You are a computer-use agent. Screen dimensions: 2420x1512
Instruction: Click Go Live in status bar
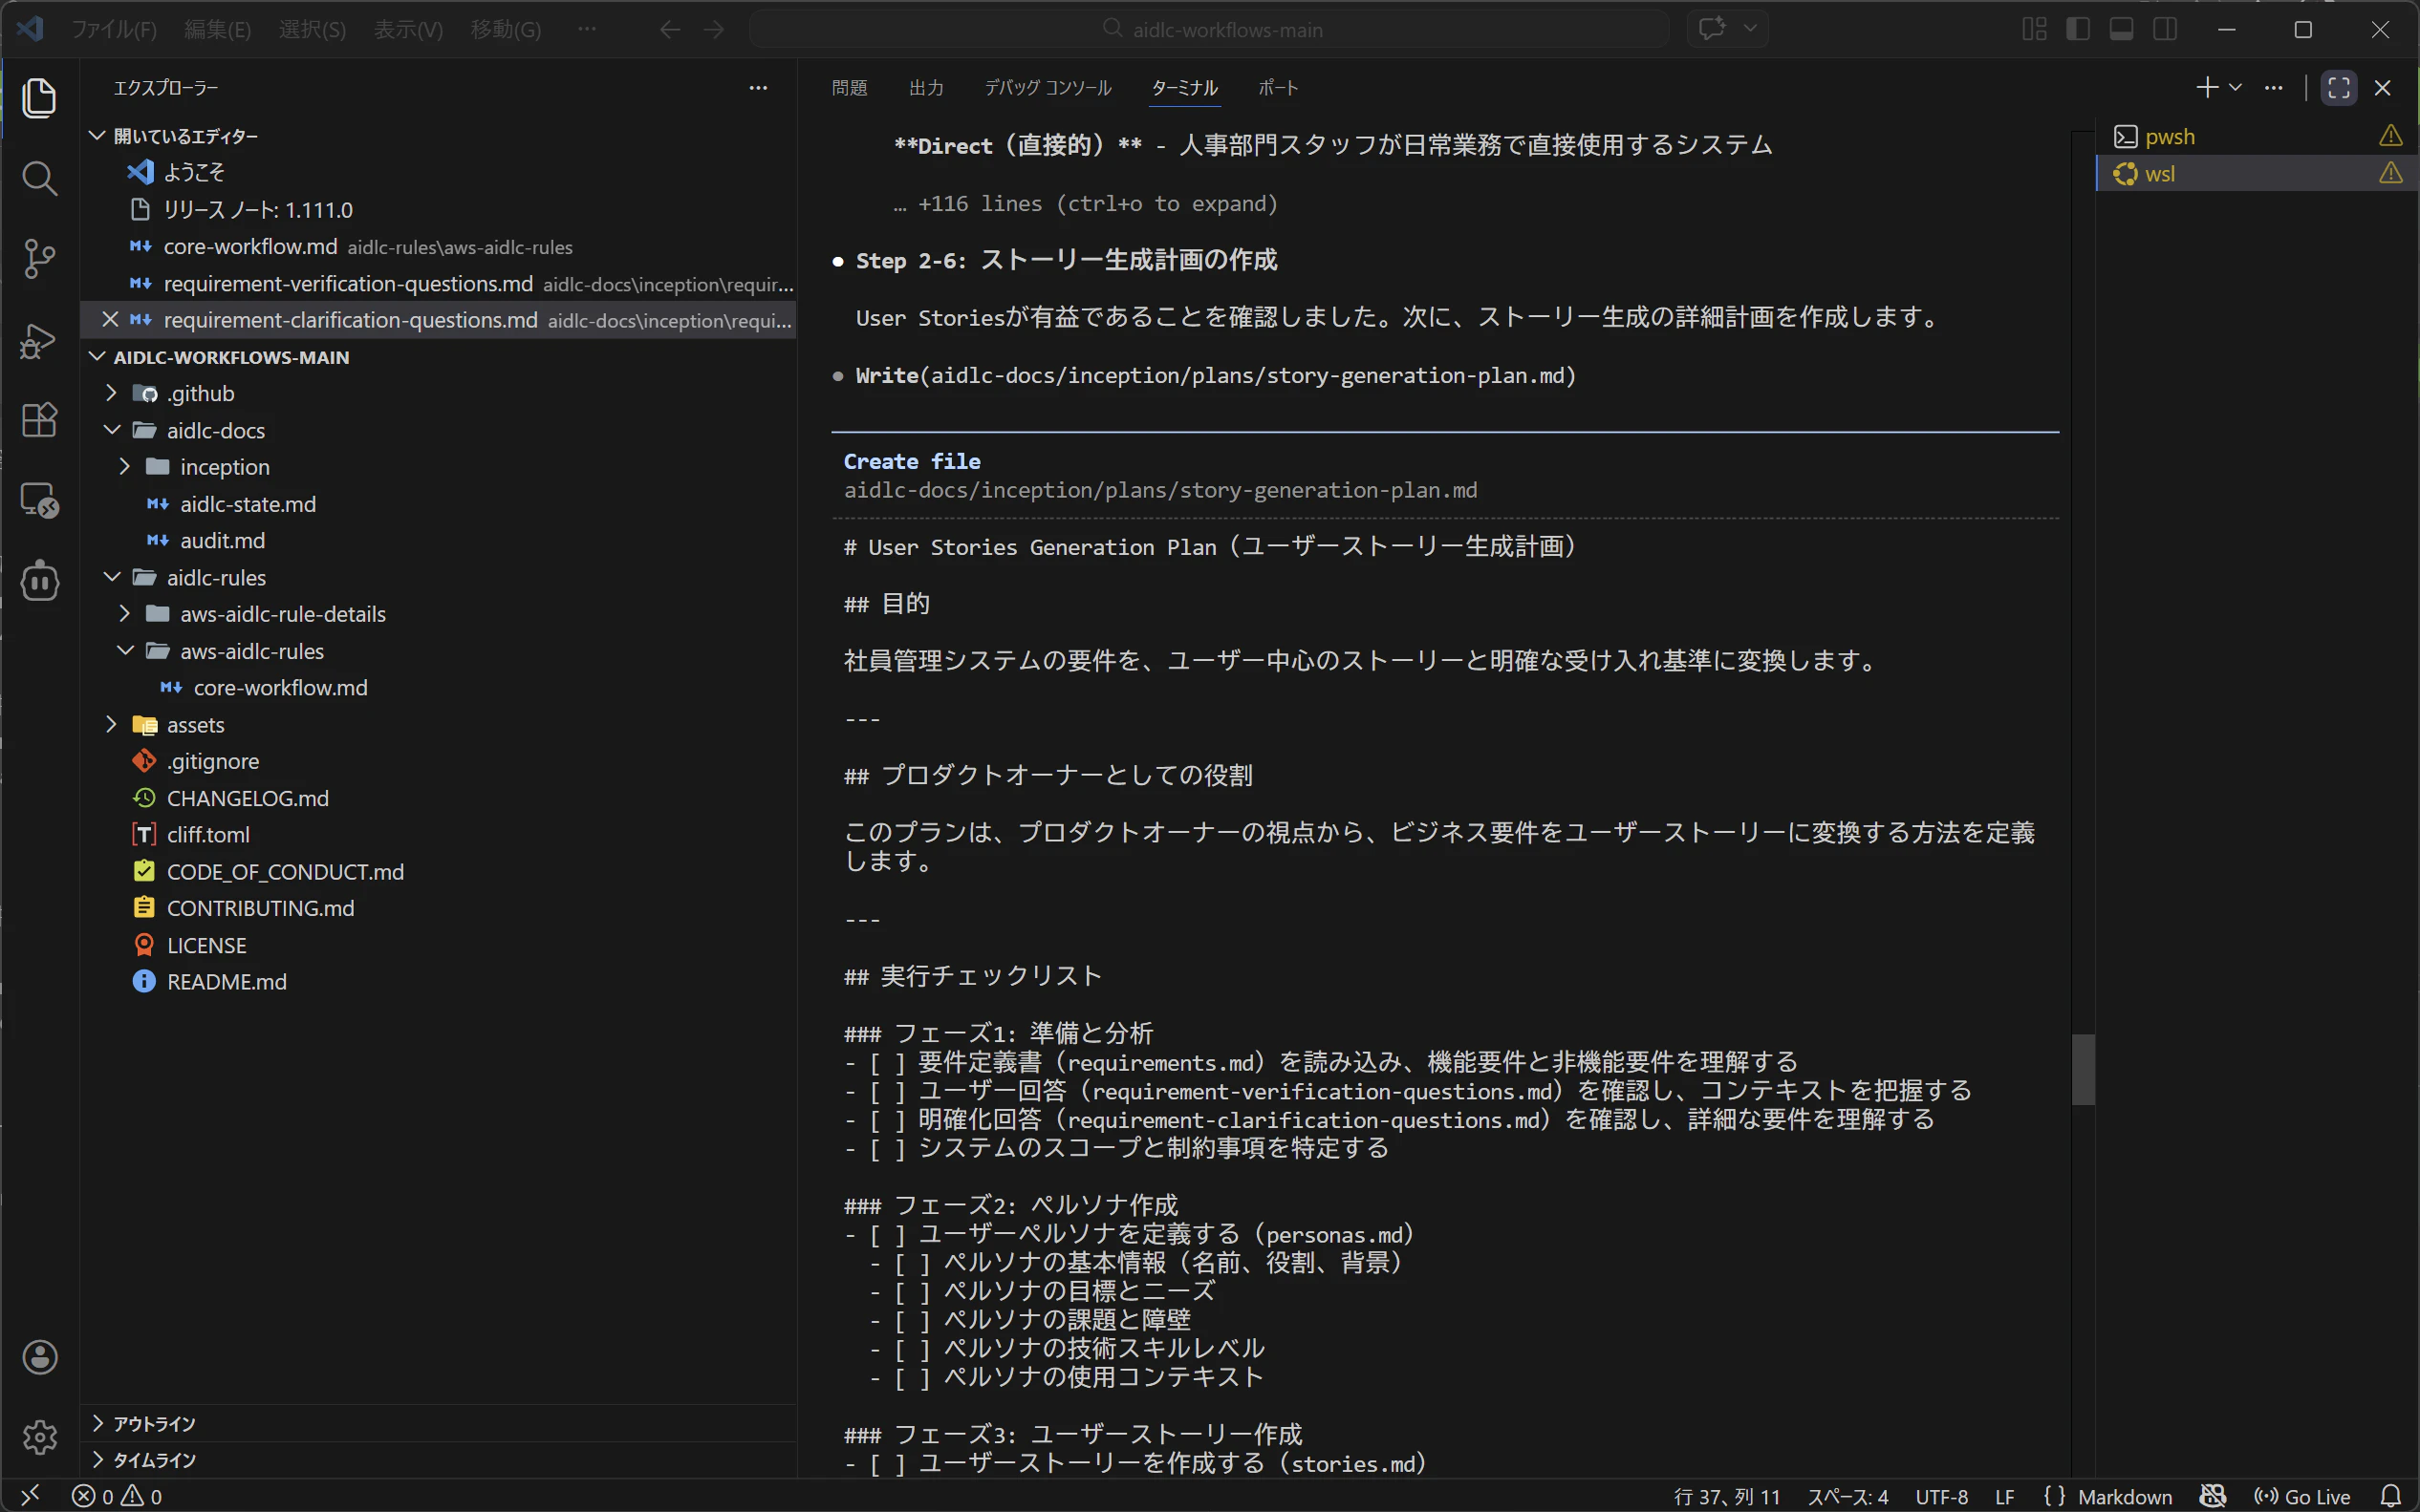[2301, 1496]
